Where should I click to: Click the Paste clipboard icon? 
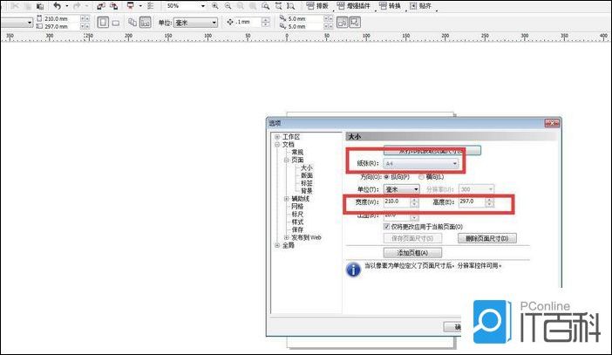40,6
